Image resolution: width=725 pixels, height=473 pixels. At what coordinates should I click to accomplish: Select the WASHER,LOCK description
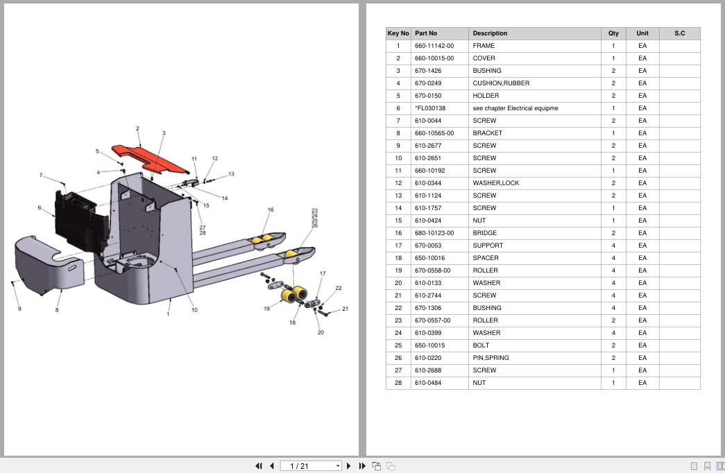(495, 183)
